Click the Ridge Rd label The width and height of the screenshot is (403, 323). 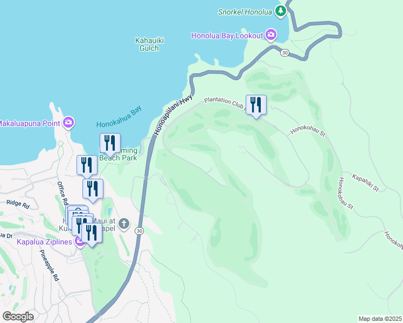18,204
